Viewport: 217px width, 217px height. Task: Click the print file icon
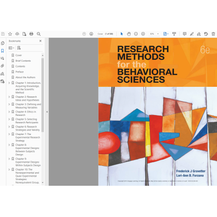(x=31, y=34)
